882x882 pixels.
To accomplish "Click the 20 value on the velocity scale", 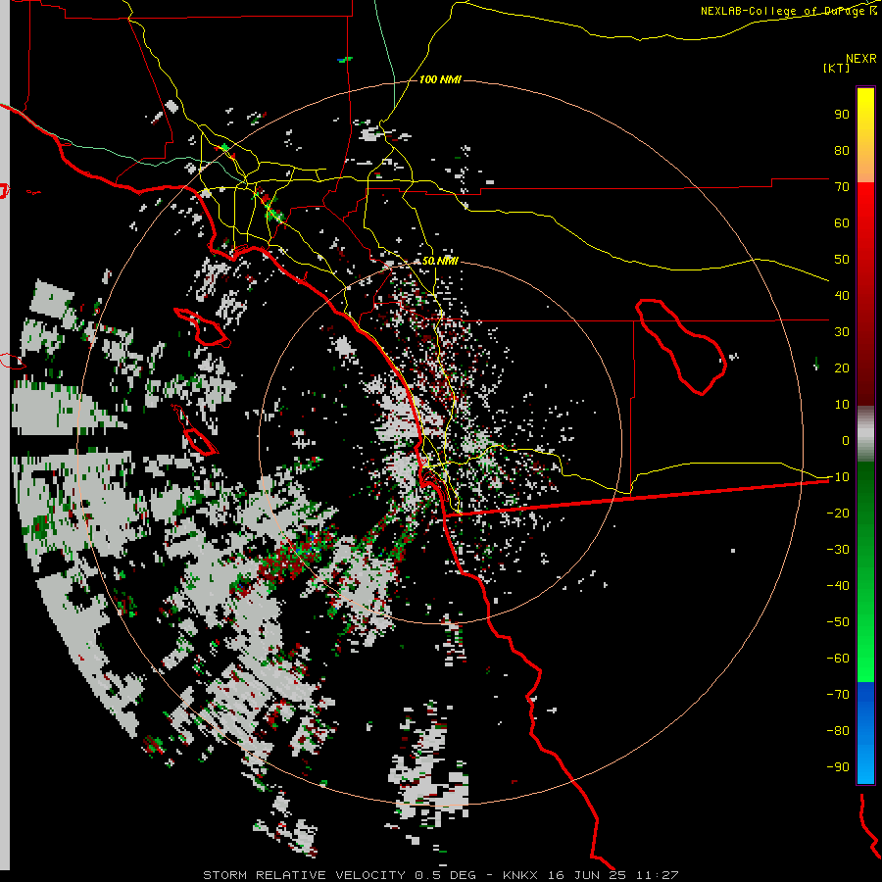I will [842, 367].
